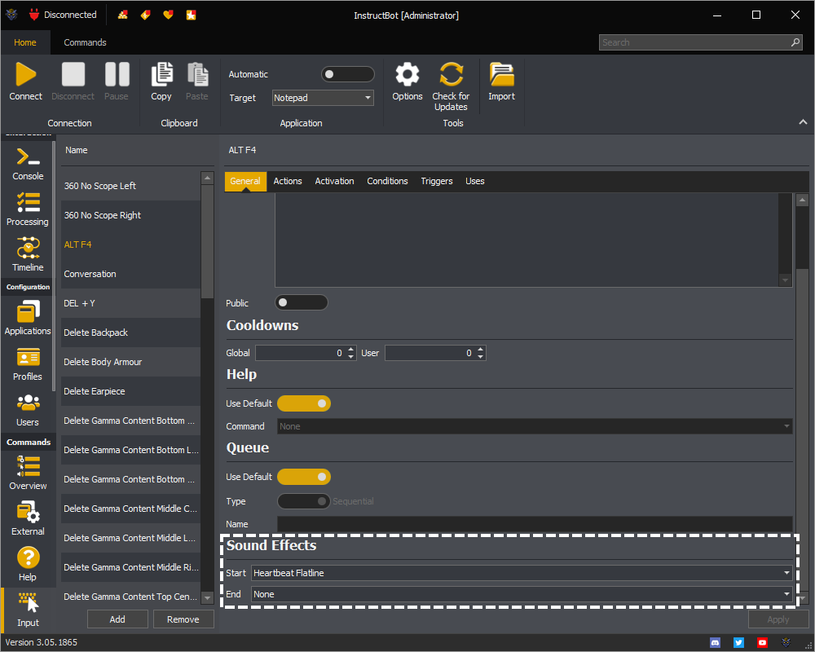Decrease the Global cooldown value
Viewport: 815px width, 652px height.
350,357
